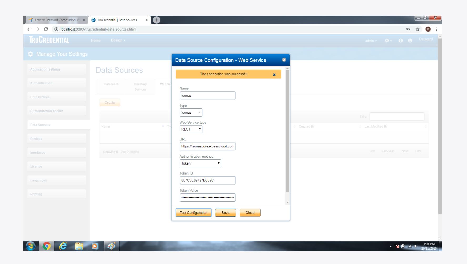Open Languages settings
467x264 pixels.
coord(57,180)
